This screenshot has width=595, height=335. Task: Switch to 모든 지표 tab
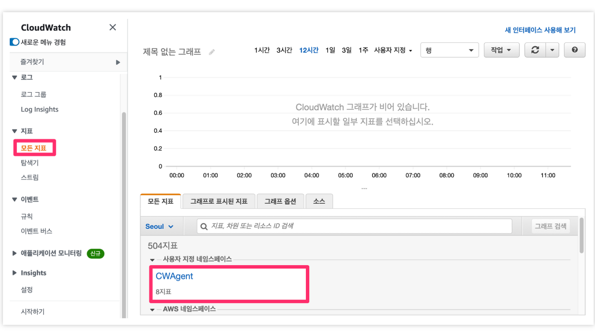pyautogui.click(x=160, y=201)
